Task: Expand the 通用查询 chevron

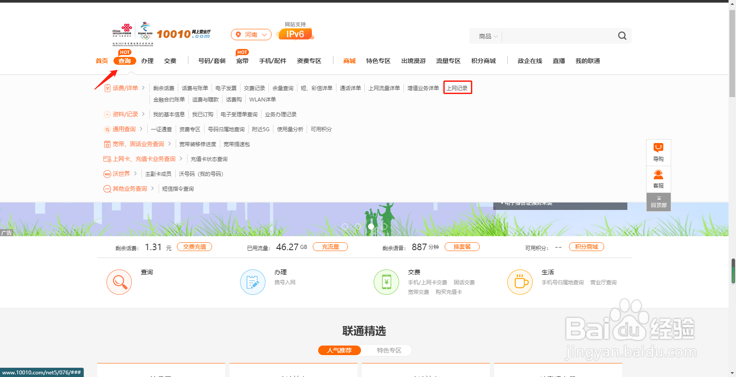Action: point(141,129)
